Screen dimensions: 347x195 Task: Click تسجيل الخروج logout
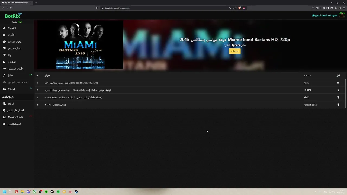pyautogui.click(x=14, y=124)
